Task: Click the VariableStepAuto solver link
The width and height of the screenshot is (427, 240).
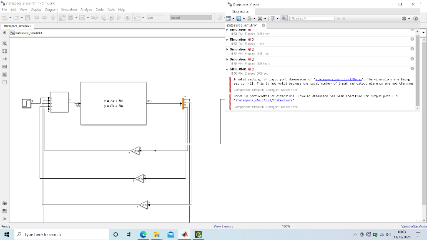Action: (414, 226)
